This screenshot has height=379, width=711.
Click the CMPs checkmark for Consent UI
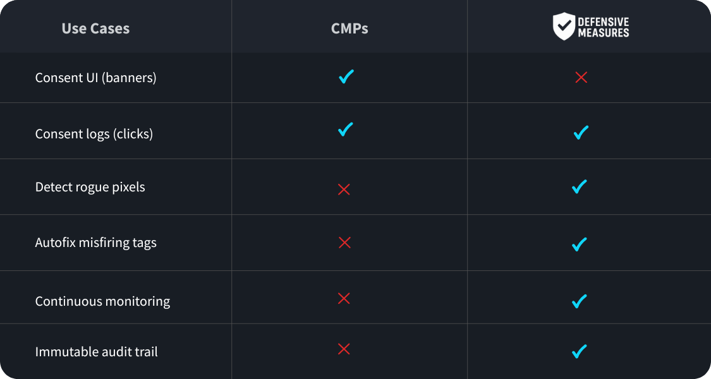coord(346,77)
